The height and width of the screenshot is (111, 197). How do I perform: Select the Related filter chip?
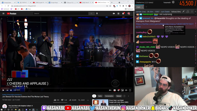coord(119,96)
